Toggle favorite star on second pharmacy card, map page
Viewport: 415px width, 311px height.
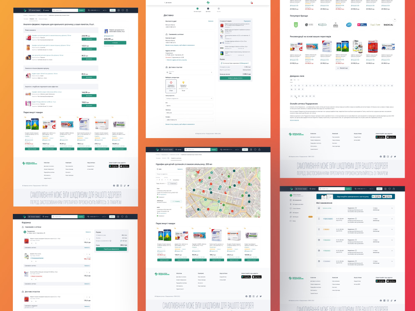click(181, 208)
